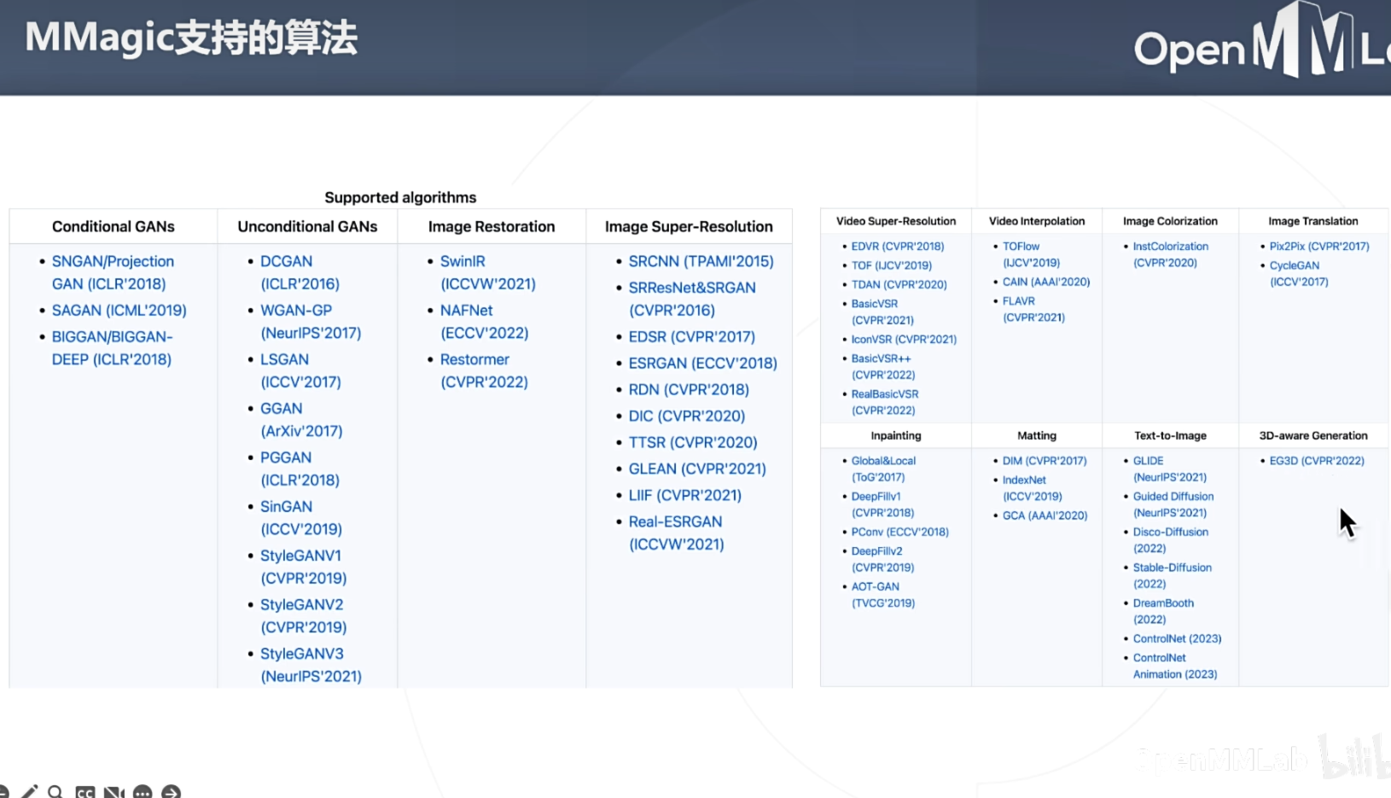Open the SAGAN (ICML'2019) link
This screenshot has height=798, width=1391.
(119, 310)
